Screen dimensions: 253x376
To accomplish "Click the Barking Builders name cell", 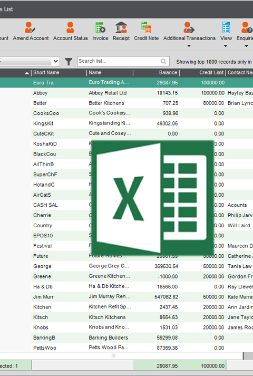I will click(x=108, y=338).
